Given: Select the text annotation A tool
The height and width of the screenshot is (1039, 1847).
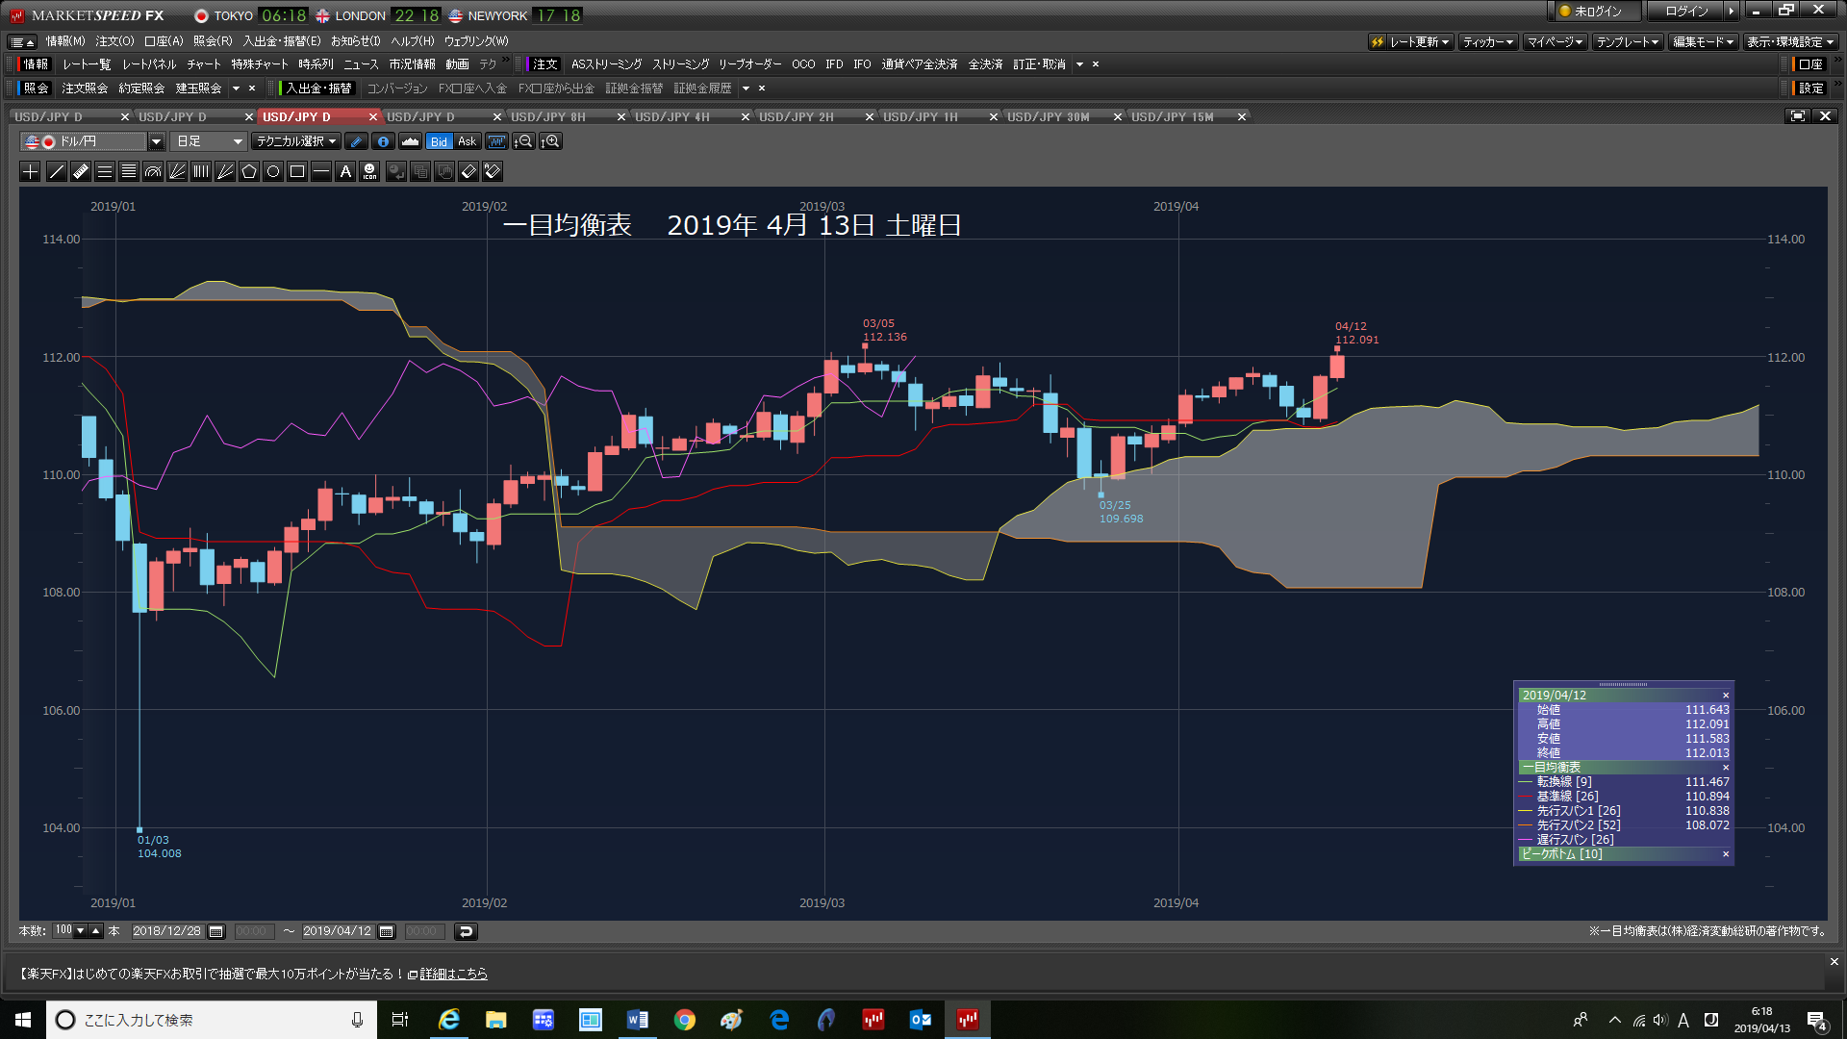Looking at the screenshot, I should point(345,171).
